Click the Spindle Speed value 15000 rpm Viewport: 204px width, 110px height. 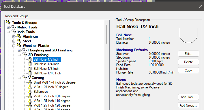(156, 61)
